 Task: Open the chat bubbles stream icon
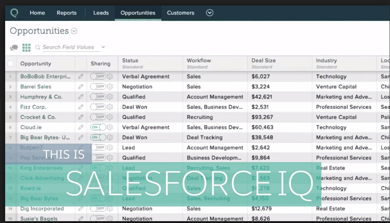point(14,47)
